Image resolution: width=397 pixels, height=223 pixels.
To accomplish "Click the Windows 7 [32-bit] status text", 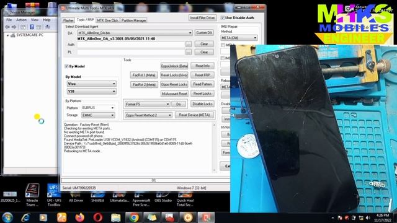I will (192, 188).
